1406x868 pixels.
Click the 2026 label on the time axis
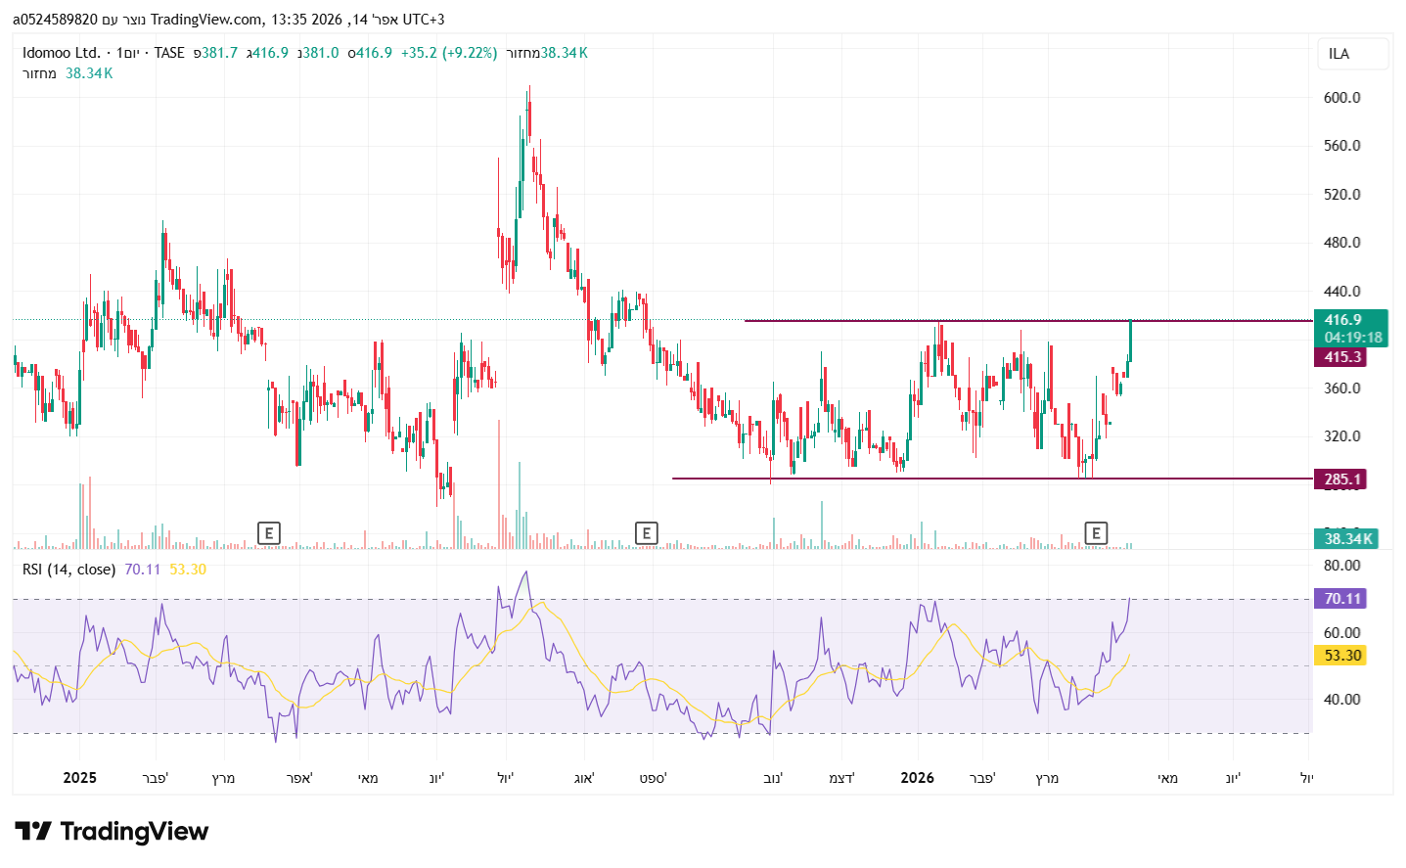917,778
